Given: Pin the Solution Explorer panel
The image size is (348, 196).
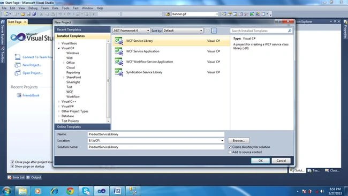Looking at the screenshot, I should coord(335,21).
